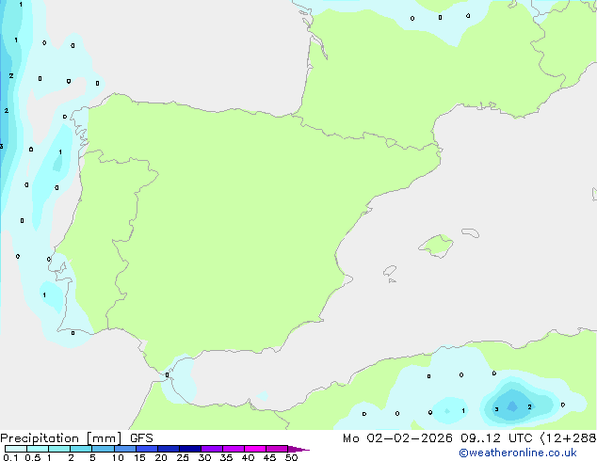
Task: Click the Menorca island outline
Action: 471,232
